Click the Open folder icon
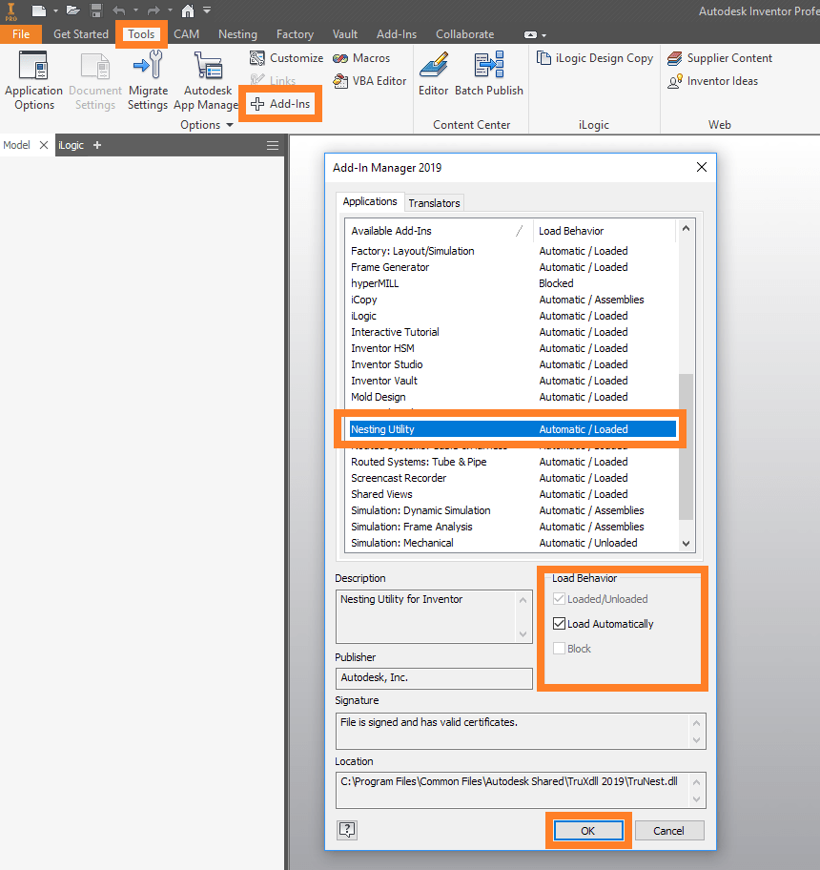The image size is (820, 870). pos(73,10)
